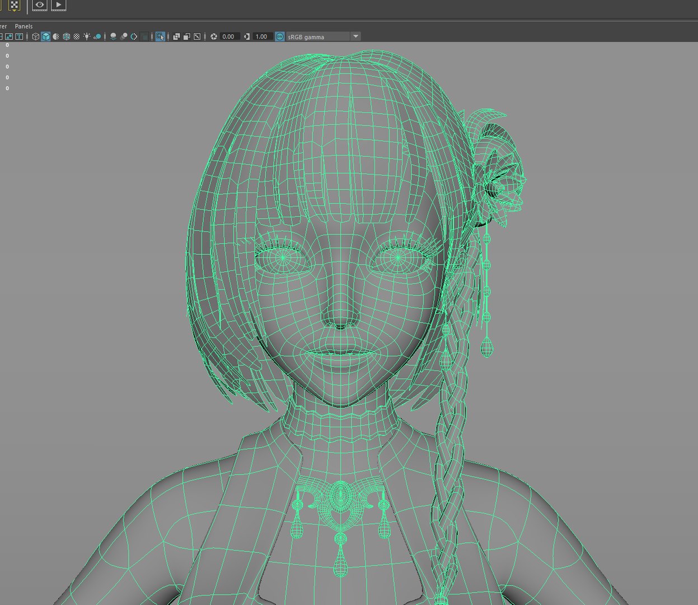698x605 pixels.
Task: Toggle viewport Shadows icon
Action: [x=97, y=36]
